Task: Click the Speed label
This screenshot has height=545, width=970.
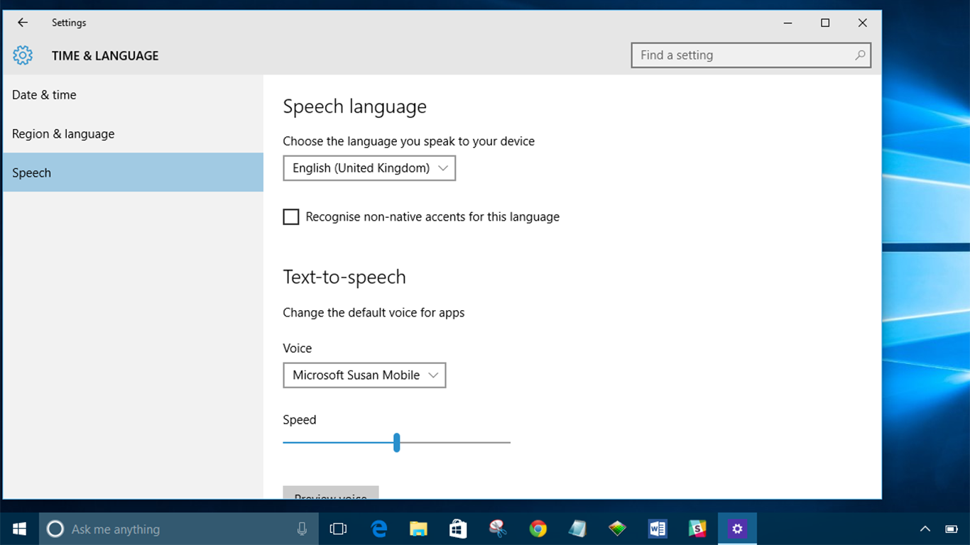Action: coord(299,420)
